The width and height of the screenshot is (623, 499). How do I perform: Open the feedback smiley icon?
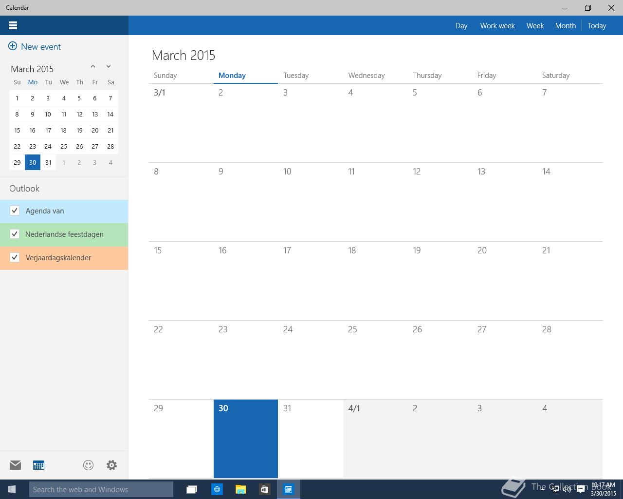[88, 465]
